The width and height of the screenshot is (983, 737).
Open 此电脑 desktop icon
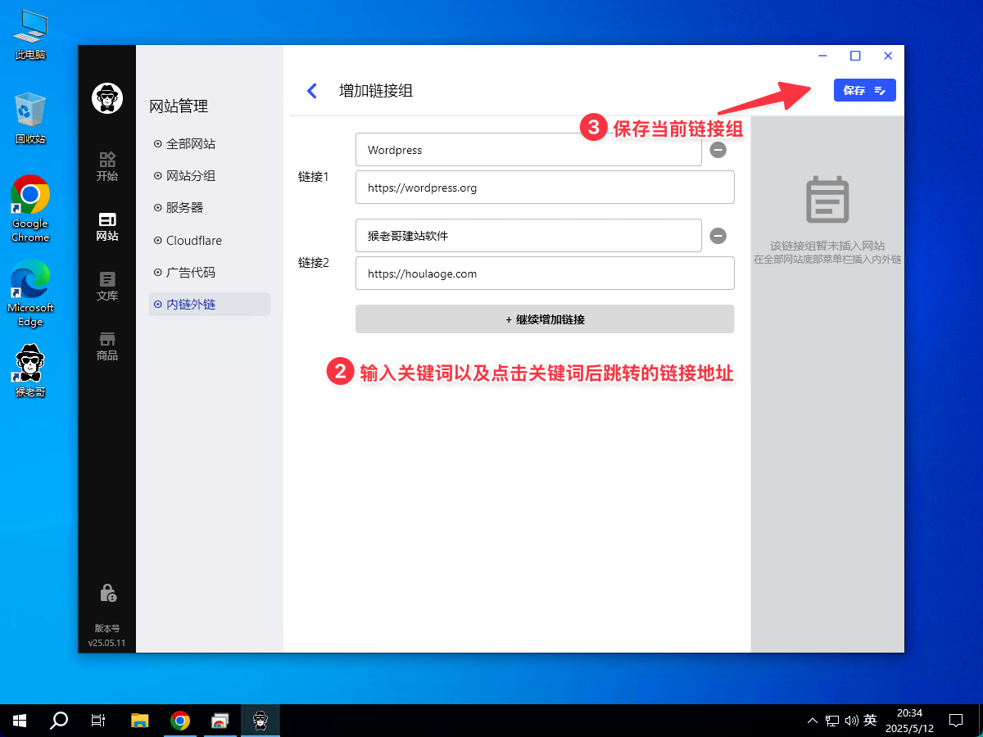tap(30, 35)
